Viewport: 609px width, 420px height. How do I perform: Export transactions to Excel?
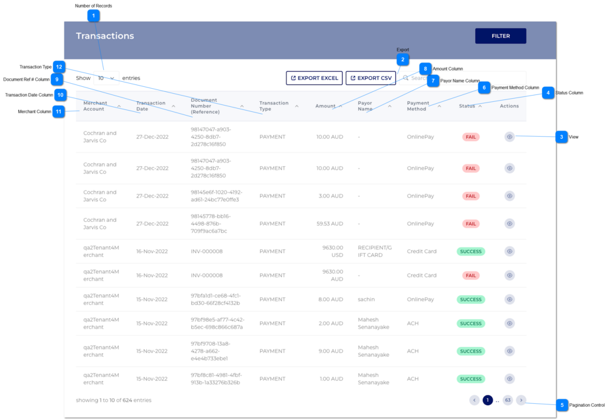click(314, 78)
